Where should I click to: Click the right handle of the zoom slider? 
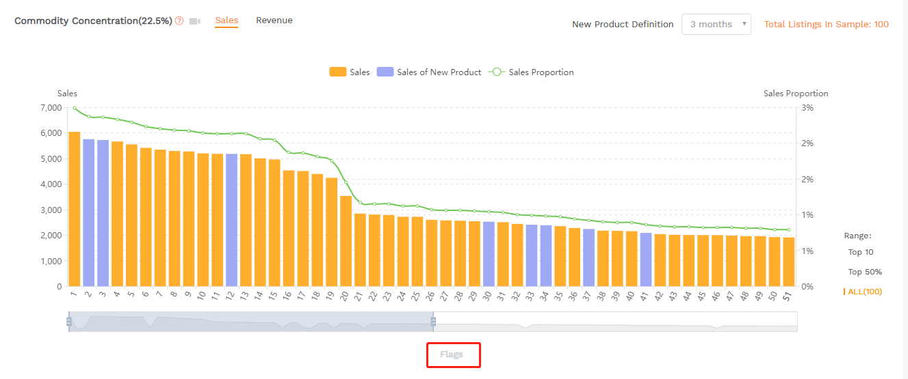tap(433, 321)
